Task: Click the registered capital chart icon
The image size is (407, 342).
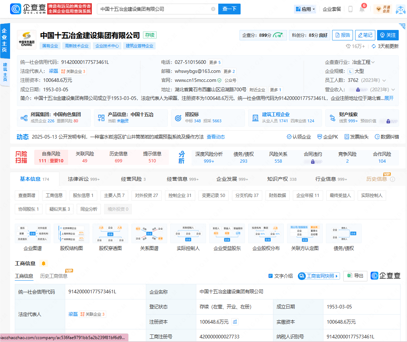Action: coord(235,322)
